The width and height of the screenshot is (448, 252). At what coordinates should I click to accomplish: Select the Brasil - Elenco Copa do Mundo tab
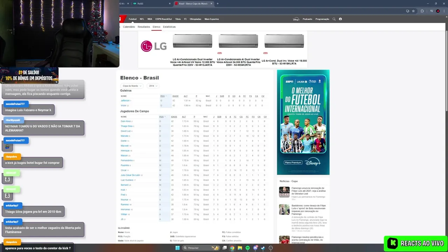pyautogui.click(x=193, y=3)
